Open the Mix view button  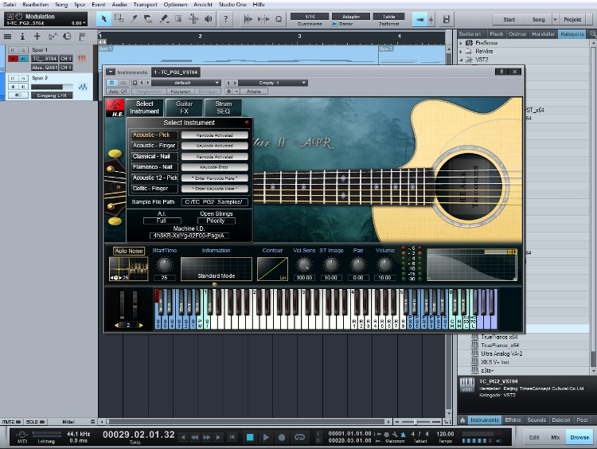tap(556, 437)
